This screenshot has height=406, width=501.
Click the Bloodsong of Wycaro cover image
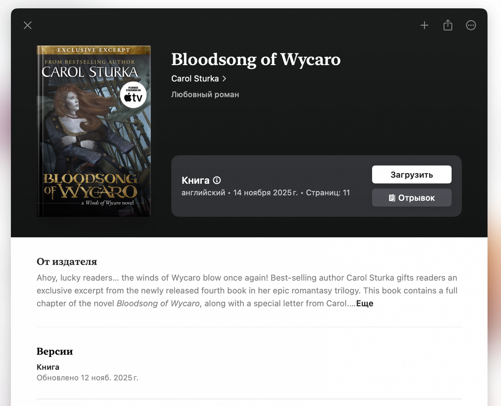click(94, 140)
